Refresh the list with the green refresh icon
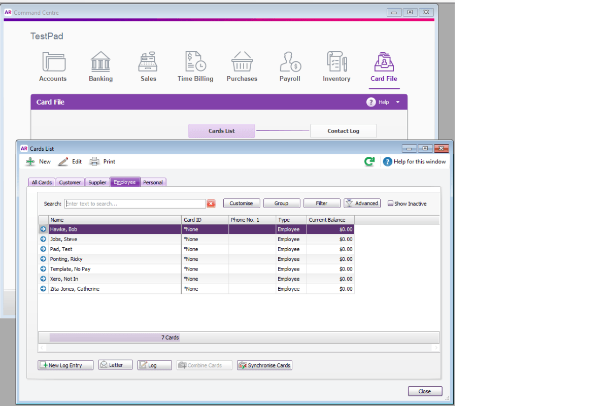Image resolution: width=609 pixels, height=406 pixels. (x=369, y=161)
